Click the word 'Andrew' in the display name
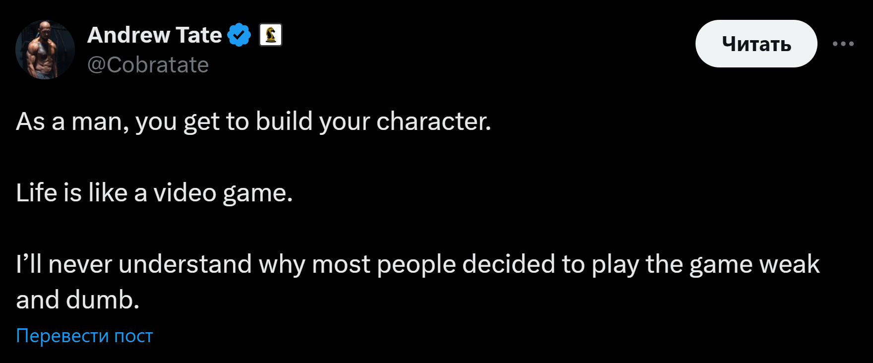The height and width of the screenshot is (363, 873). (129, 35)
